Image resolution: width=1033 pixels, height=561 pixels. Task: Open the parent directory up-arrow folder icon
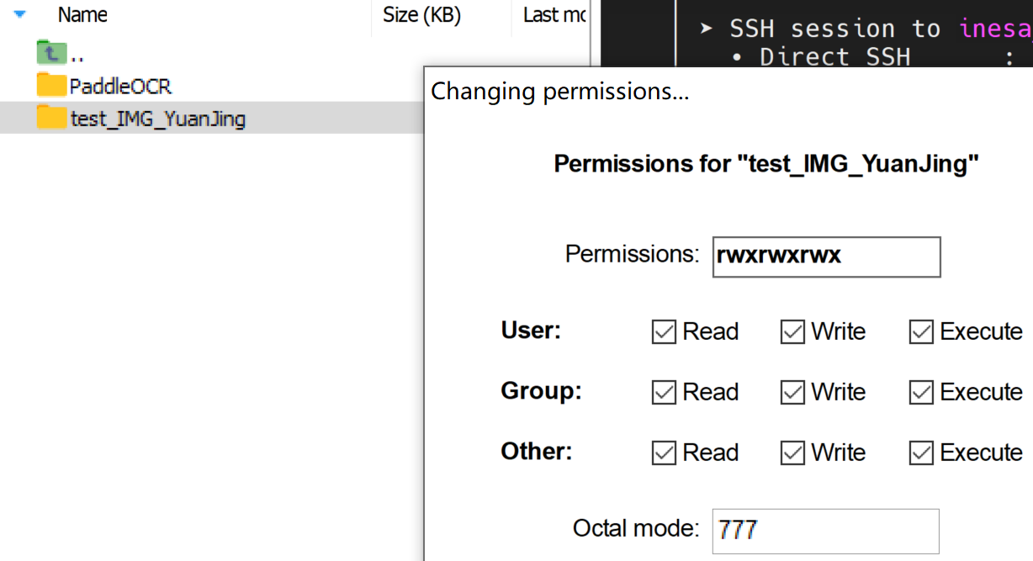click(51, 54)
